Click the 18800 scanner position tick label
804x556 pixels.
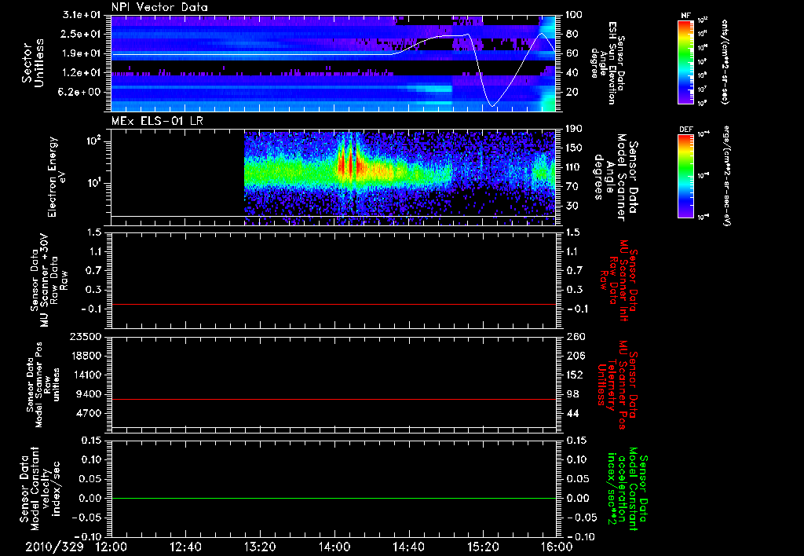click(x=86, y=356)
